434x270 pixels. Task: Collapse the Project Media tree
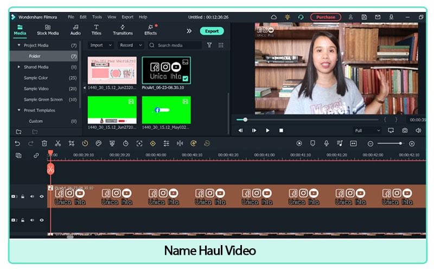tap(19, 45)
